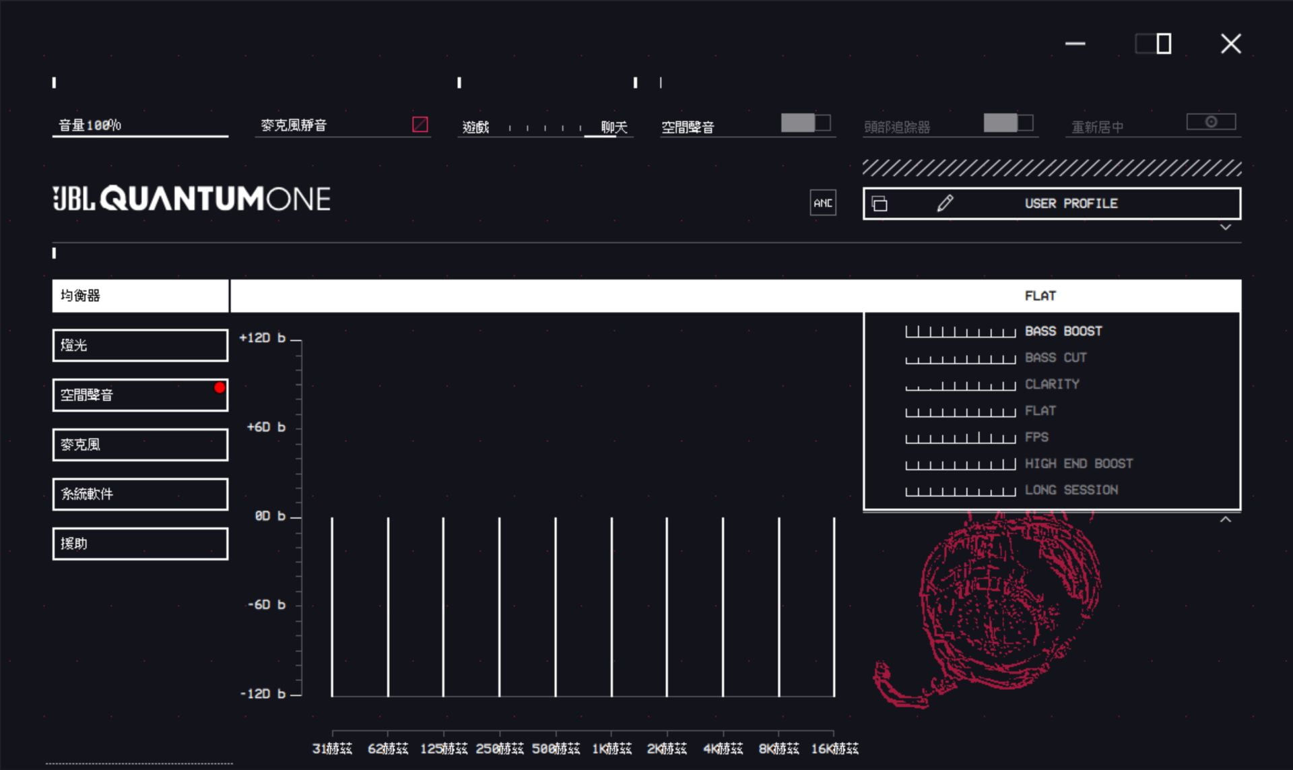Click the pencil edit profile icon

coord(945,203)
